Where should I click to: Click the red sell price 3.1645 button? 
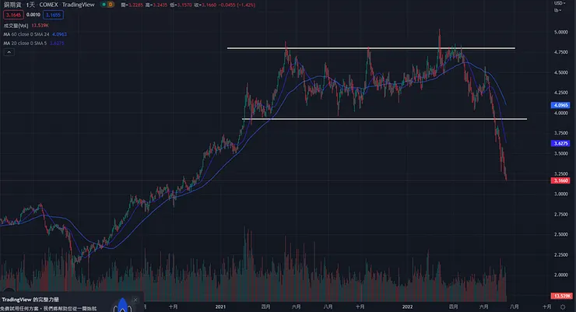click(13, 15)
